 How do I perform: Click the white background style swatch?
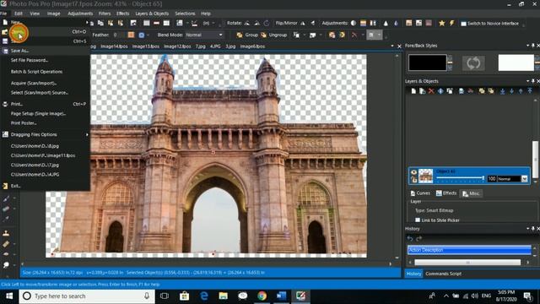click(516, 62)
